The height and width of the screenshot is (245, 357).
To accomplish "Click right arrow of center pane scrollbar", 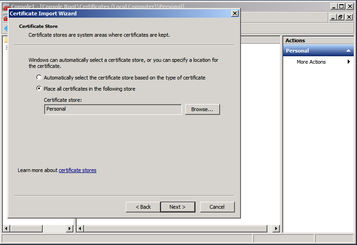I will point(276,229).
